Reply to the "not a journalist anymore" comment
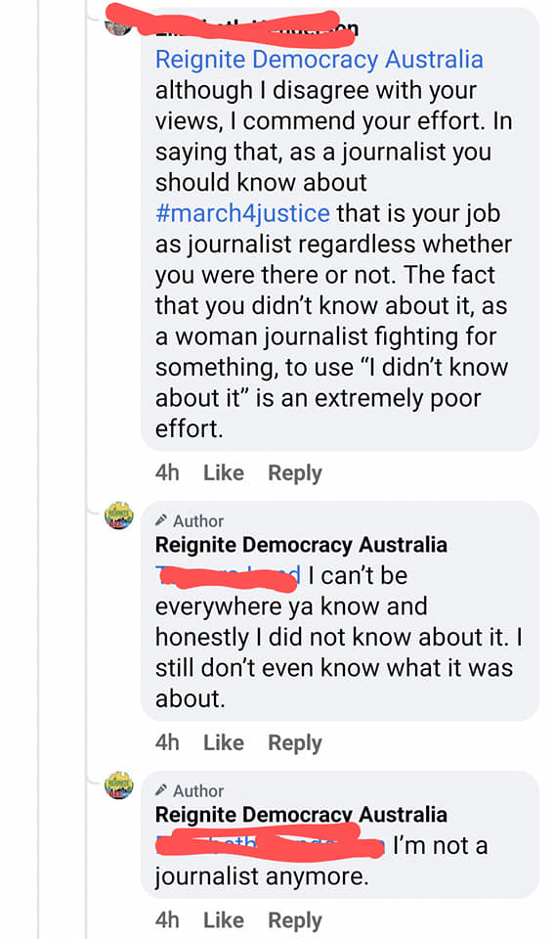 (x=294, y=919)
